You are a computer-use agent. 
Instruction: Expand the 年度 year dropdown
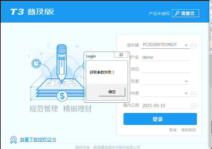tap(186, 93)
